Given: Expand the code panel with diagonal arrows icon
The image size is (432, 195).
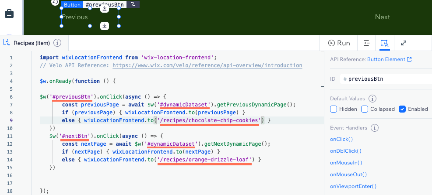Looking at the screenshot, I should tap(404, 43).
